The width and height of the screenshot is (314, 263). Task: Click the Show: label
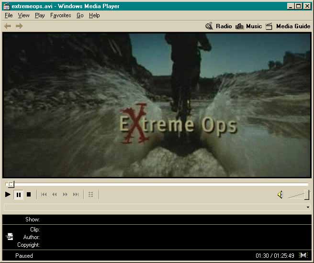33,219
